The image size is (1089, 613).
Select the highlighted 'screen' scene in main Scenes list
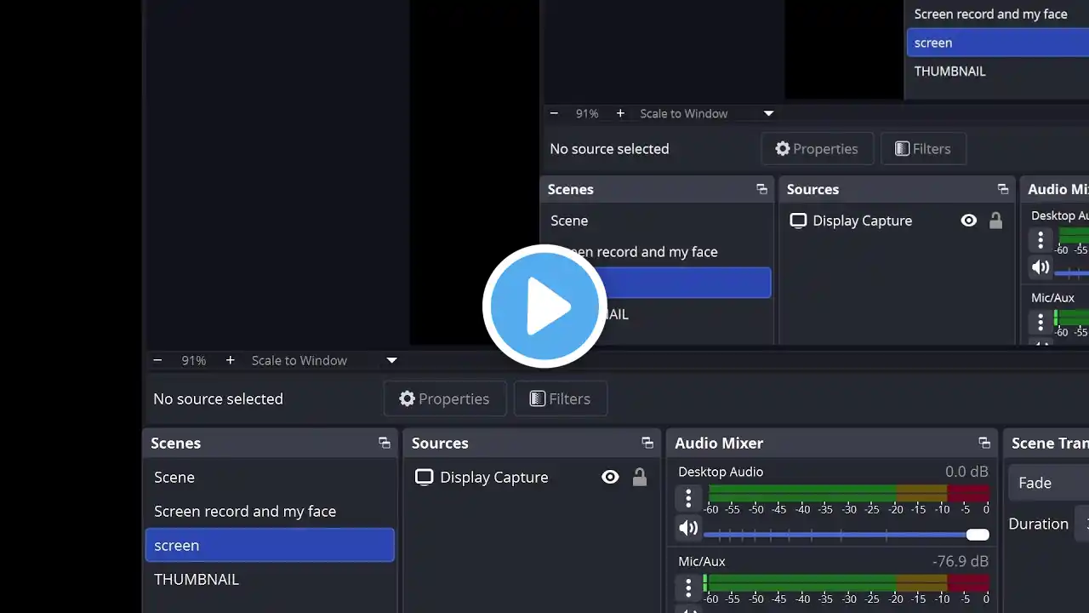pyautogui.click(x=270, y=545)
